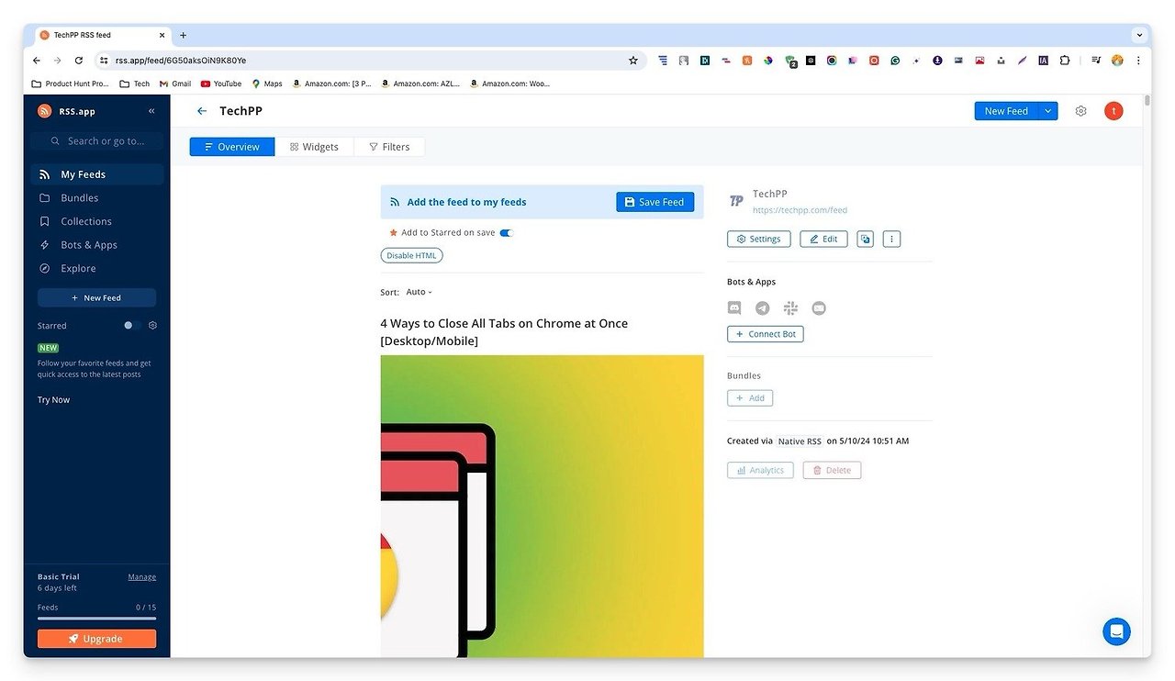
Task: Click the email bot icon
Action: tap(819, 308)
